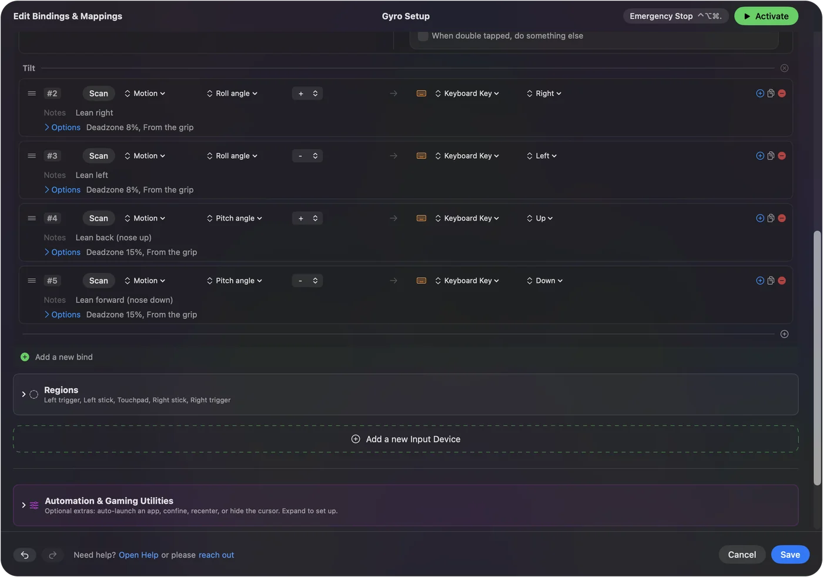Remove the Tilt section with its X icon
Screen dimensions: 823x577
[784, 68]
